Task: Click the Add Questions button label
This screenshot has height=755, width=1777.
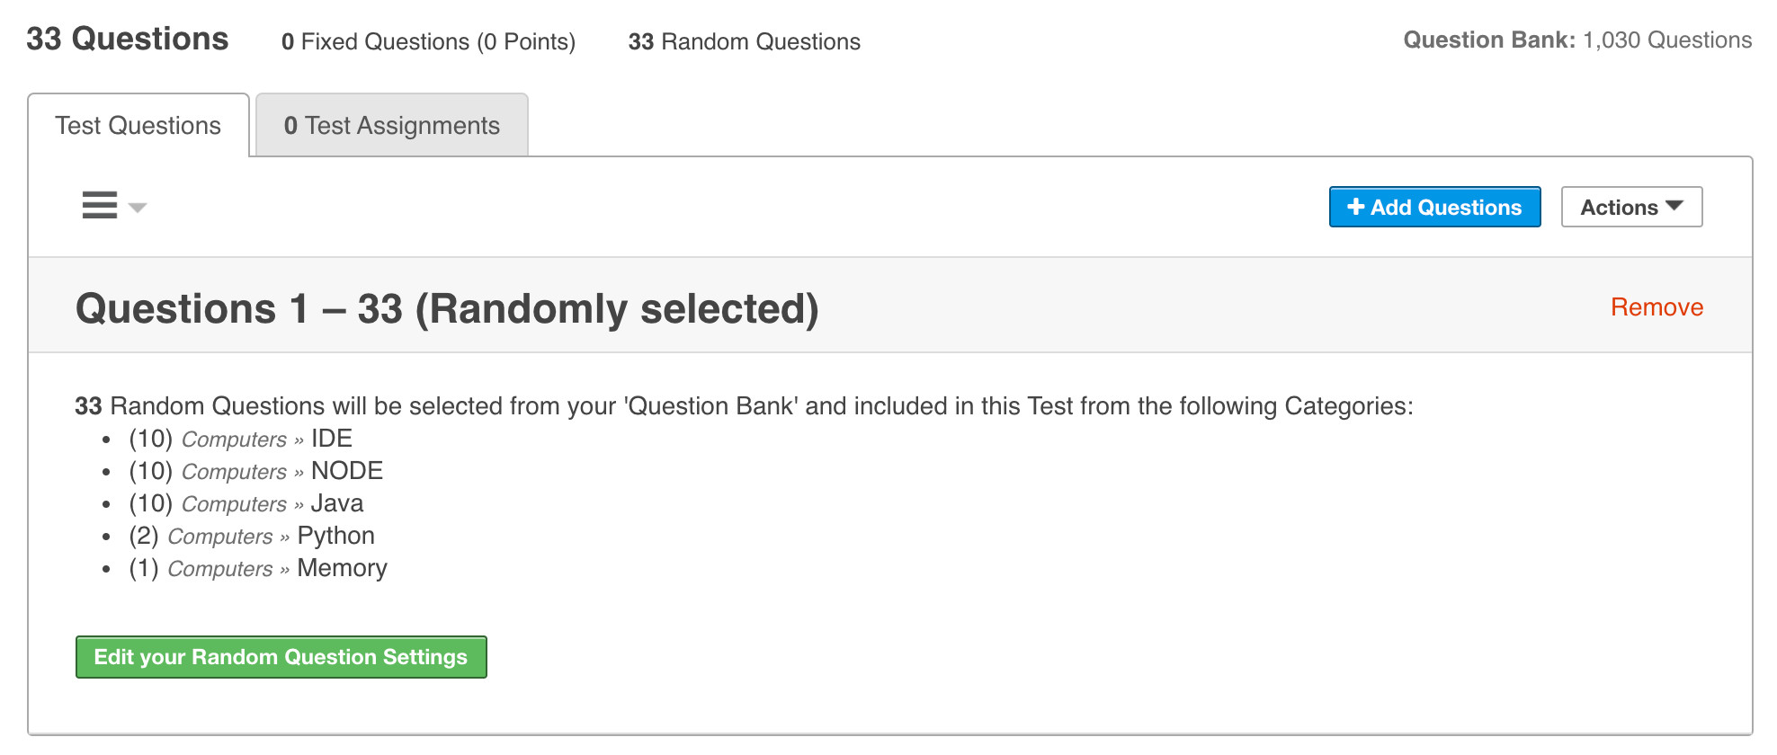Action: pyautogui.click(x=1445, y=208)
